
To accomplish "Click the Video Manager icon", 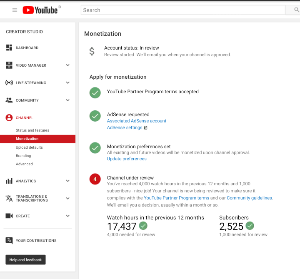I will (x=9, y=65).
